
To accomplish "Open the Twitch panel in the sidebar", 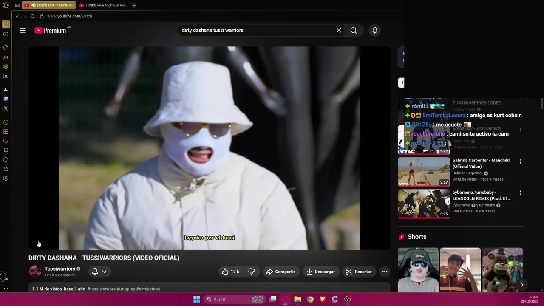I will pyautogui.click(x=6, y=99).
